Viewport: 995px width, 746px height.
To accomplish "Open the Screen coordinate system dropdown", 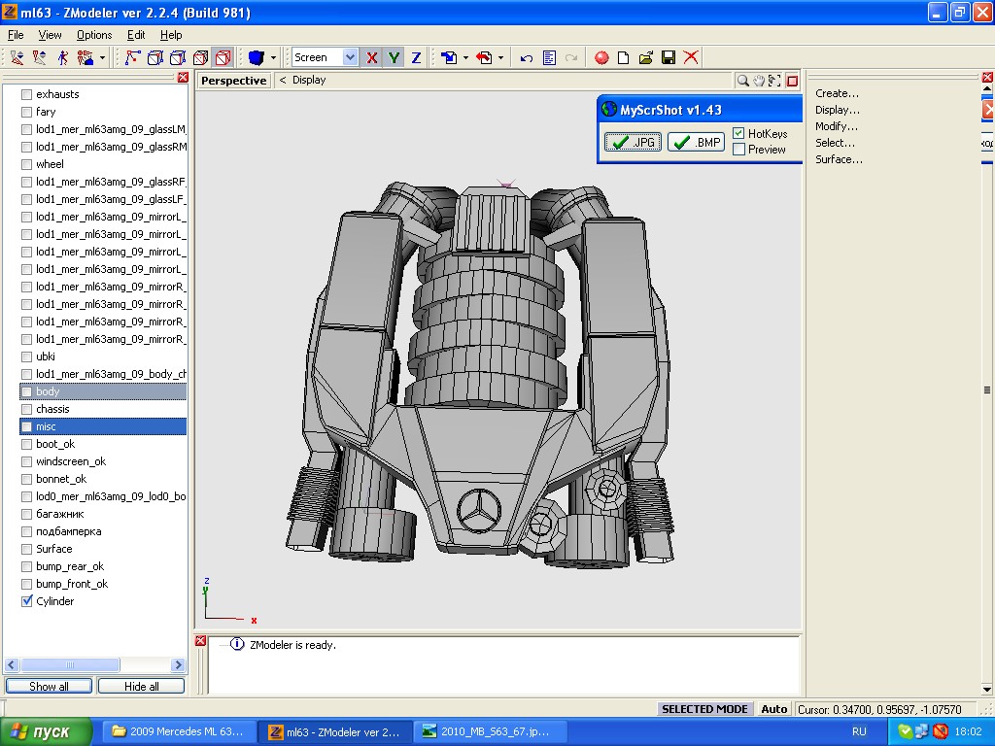I will (x=350, y=57).
